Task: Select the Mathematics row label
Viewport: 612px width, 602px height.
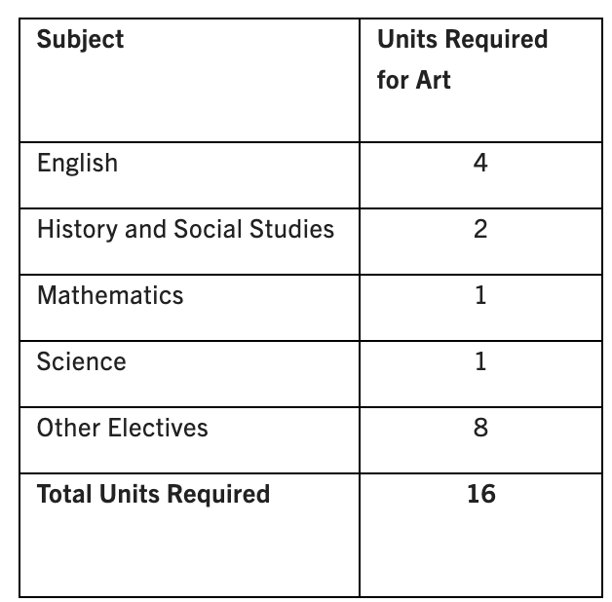Action: 110,295
